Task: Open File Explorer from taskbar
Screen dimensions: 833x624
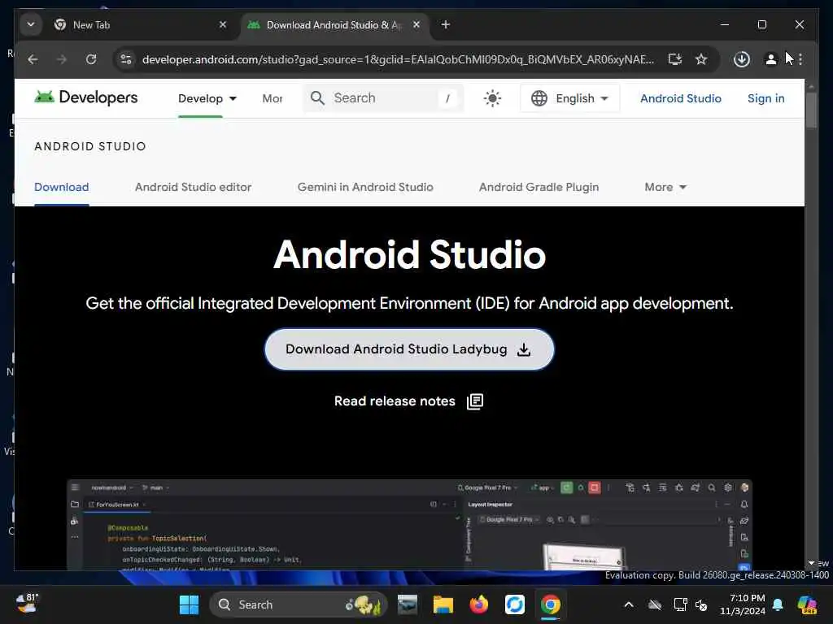Action: 443,604
